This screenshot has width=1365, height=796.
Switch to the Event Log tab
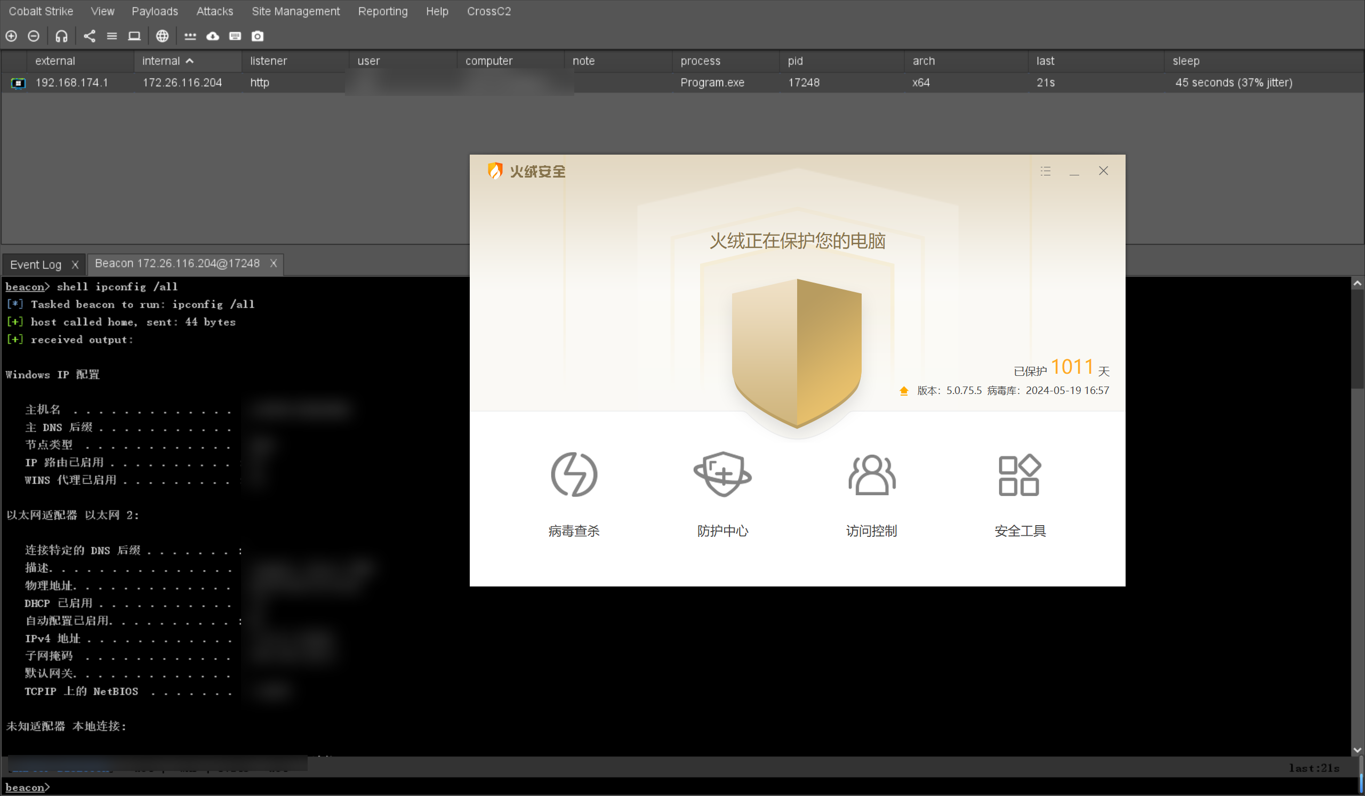[x=36, y=264]
